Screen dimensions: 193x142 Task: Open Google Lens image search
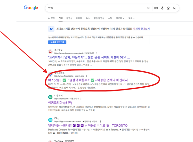(x=169, y=8)
